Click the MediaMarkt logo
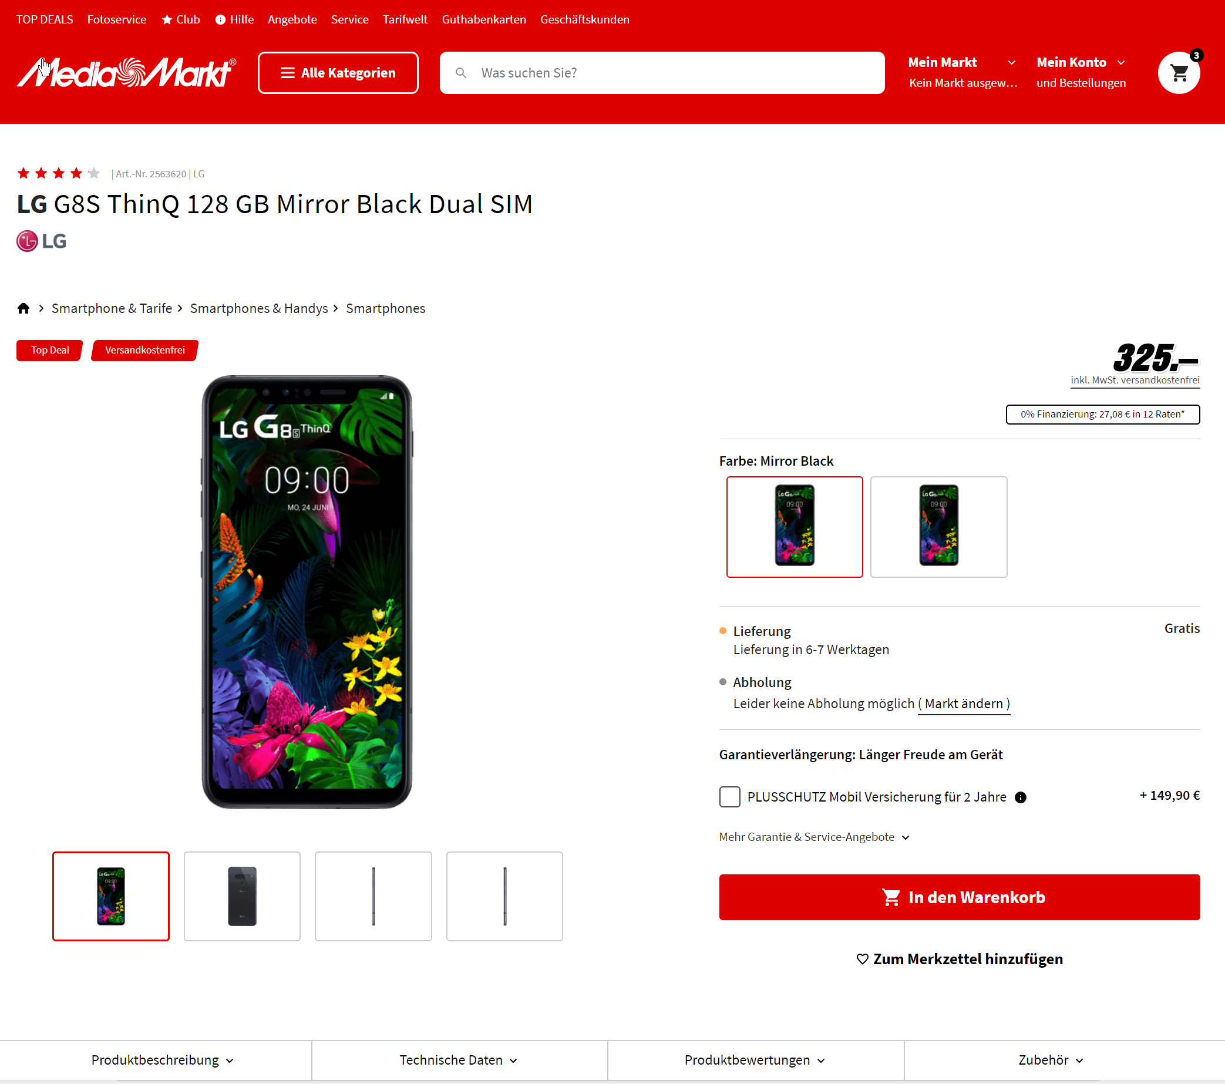Screen dimensions: 1225x1084 click(126, 73)
